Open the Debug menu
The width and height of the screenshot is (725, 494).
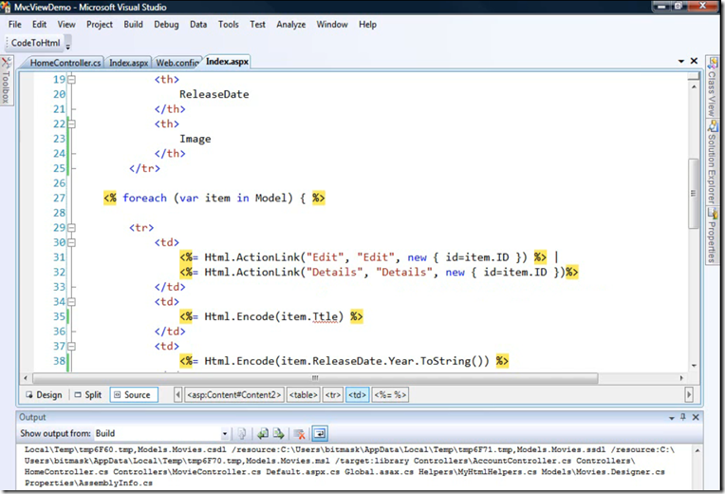coord(166,25)
